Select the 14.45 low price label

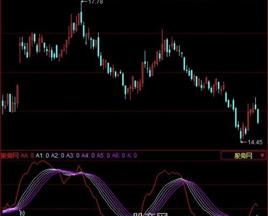pos(255,142)
